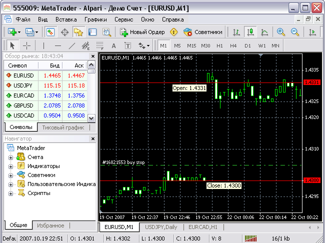Toggle the Market Watch panel button
The image size is (325, 243).
coord(50,32)
